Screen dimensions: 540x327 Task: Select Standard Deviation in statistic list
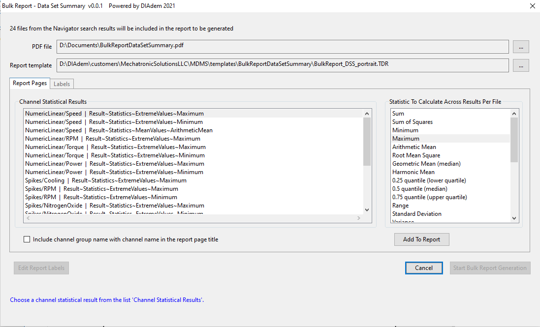coord(416,214)
